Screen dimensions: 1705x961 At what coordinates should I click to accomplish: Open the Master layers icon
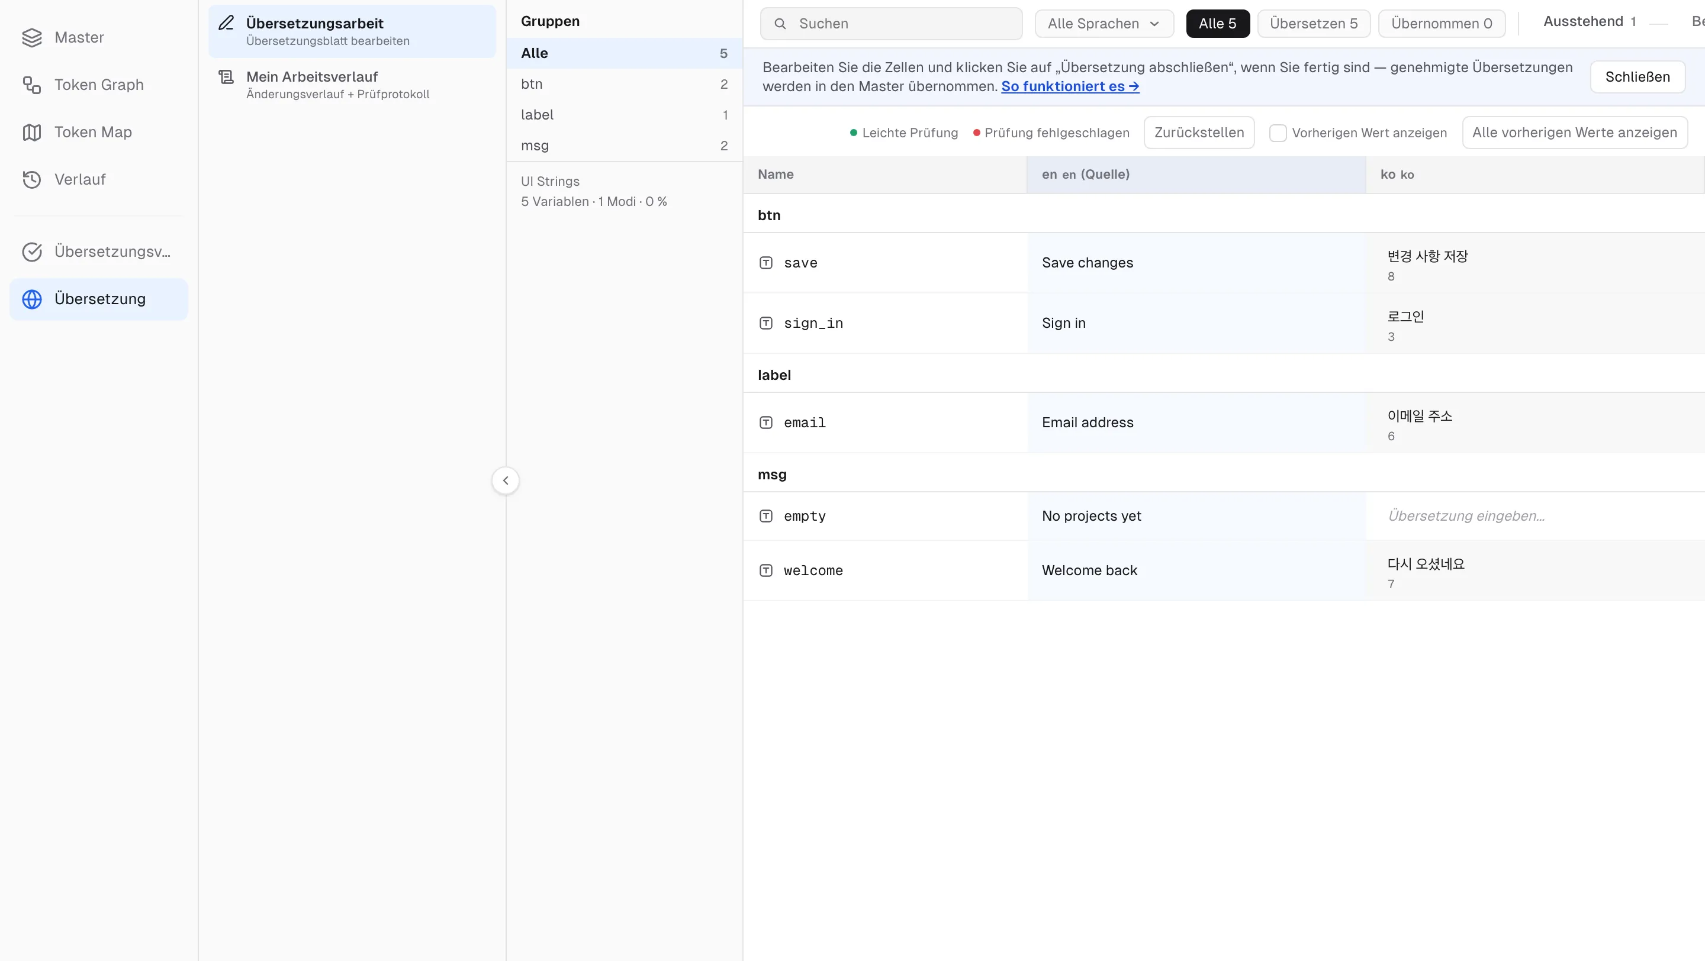pyautogui.click(x=32, y=38)
